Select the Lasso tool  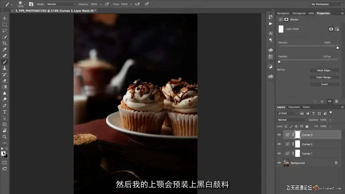[5, 31]
